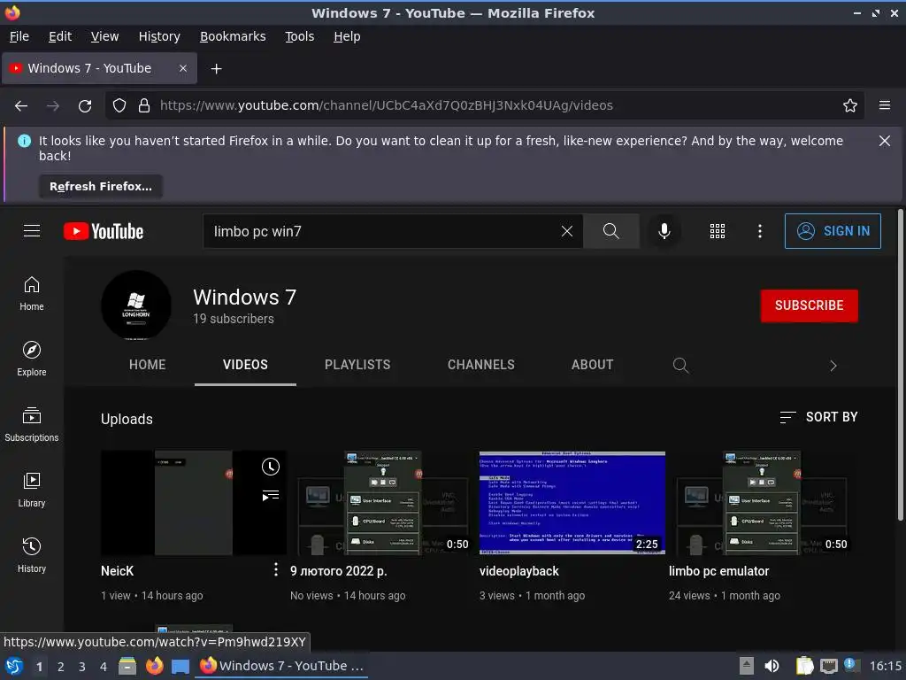Reload the current page
Viewport: 906px width, 680px height.
(x=85, y=106)
